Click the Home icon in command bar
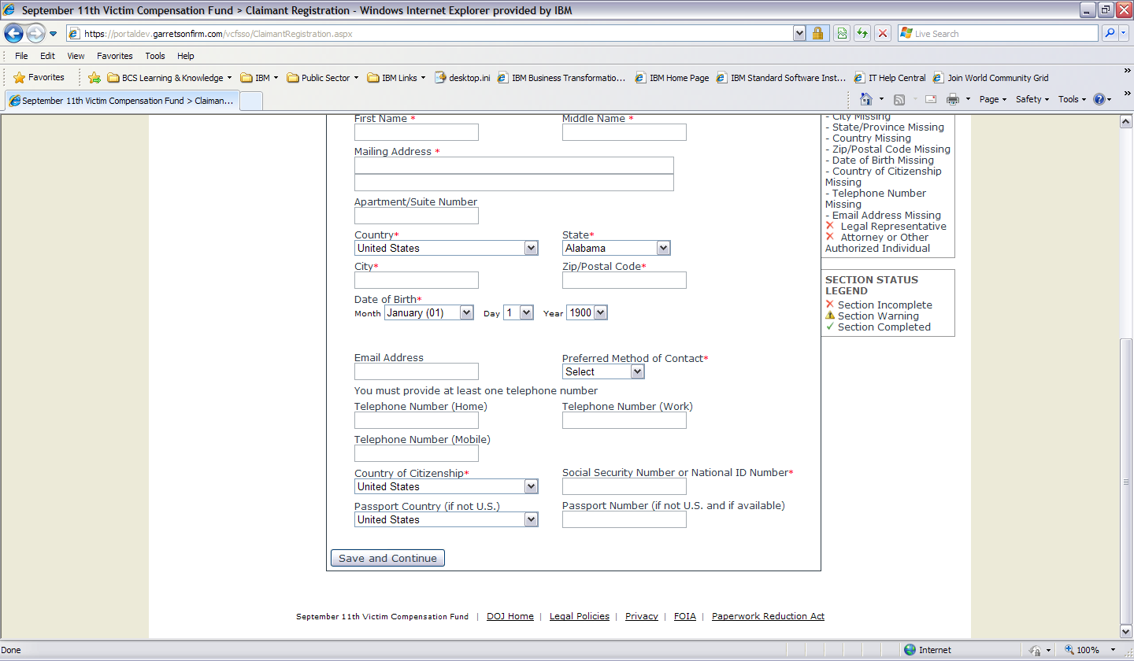 [866, 99]
